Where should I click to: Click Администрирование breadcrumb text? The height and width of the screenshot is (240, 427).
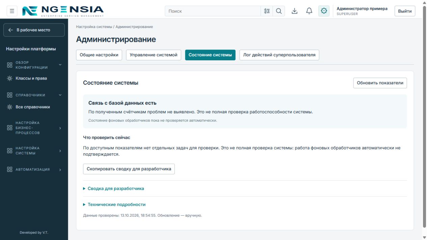coord(134,27)
